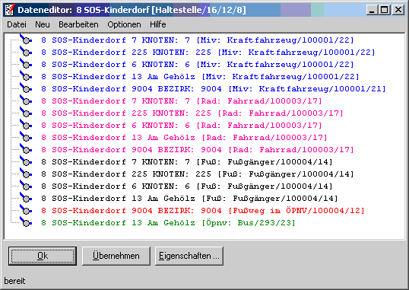Click link icon of blue 7 KNOTEN Kraftfahrzeug row
The width and height of the screenshot is (409, 290).
(x=26, y=40)
